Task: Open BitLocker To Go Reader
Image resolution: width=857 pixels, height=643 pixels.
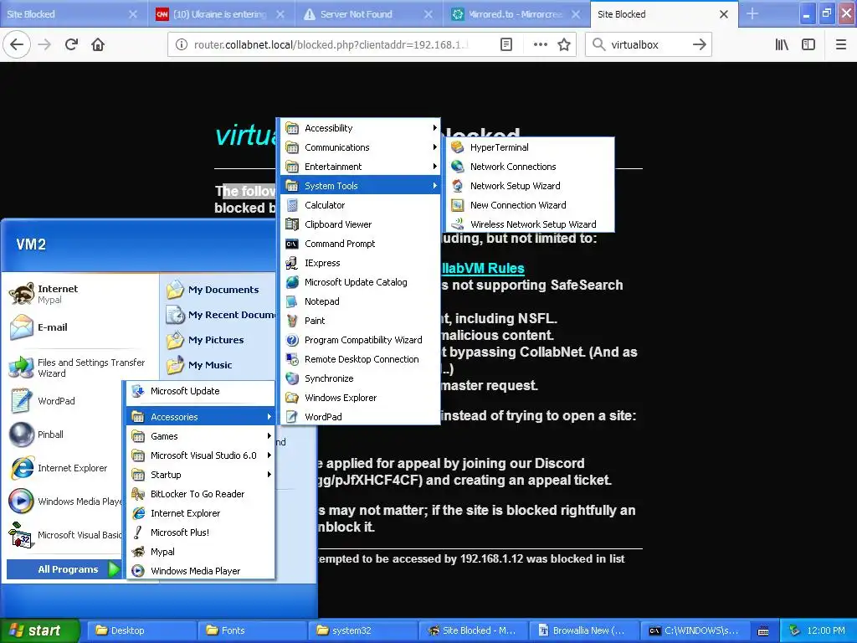Action: pos(201,494)
